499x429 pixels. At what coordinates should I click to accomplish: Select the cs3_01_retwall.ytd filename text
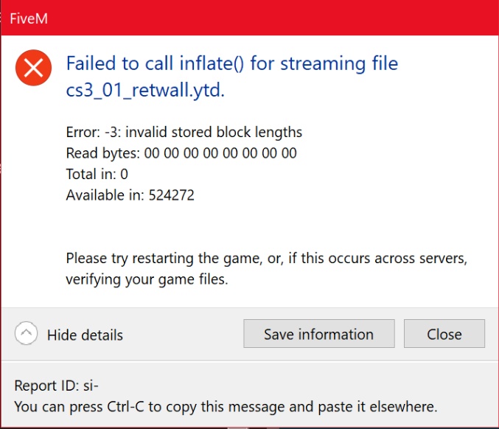pos(144,91)
